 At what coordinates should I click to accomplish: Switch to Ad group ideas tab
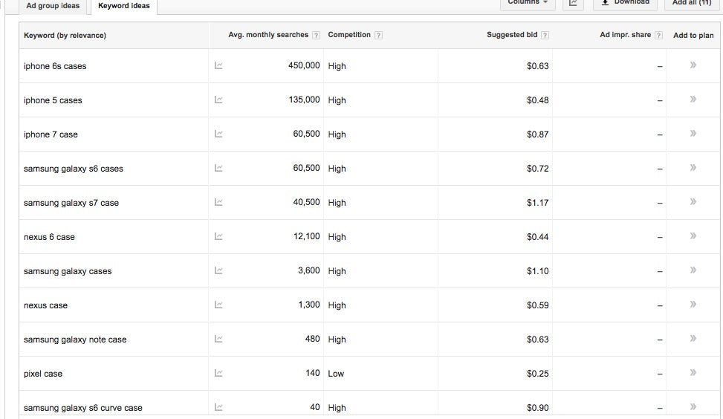[53, 6]
